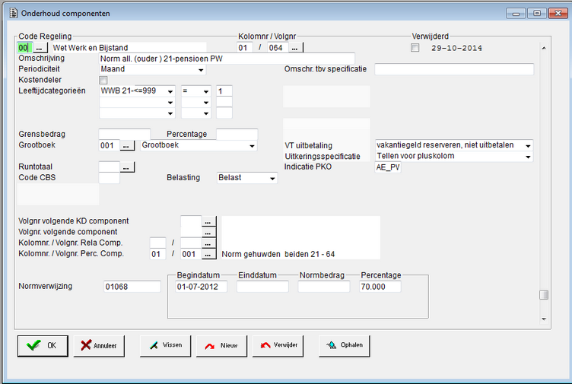Screen dimensions: 572x384
Task: Open second Leeftijdcategorieën category dropdown
Action: click(170, 103)
